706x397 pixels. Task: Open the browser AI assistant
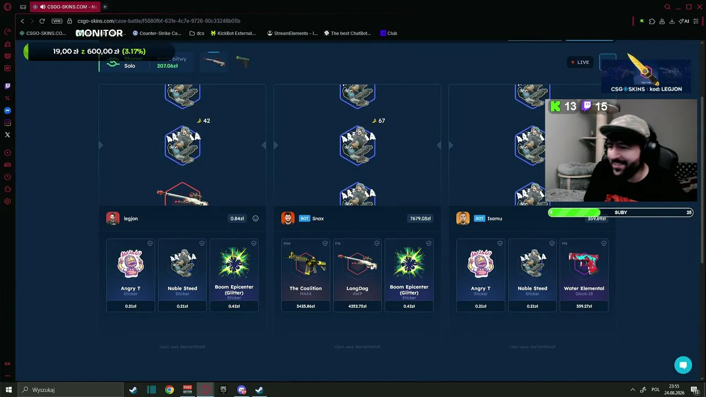(684, 21)
